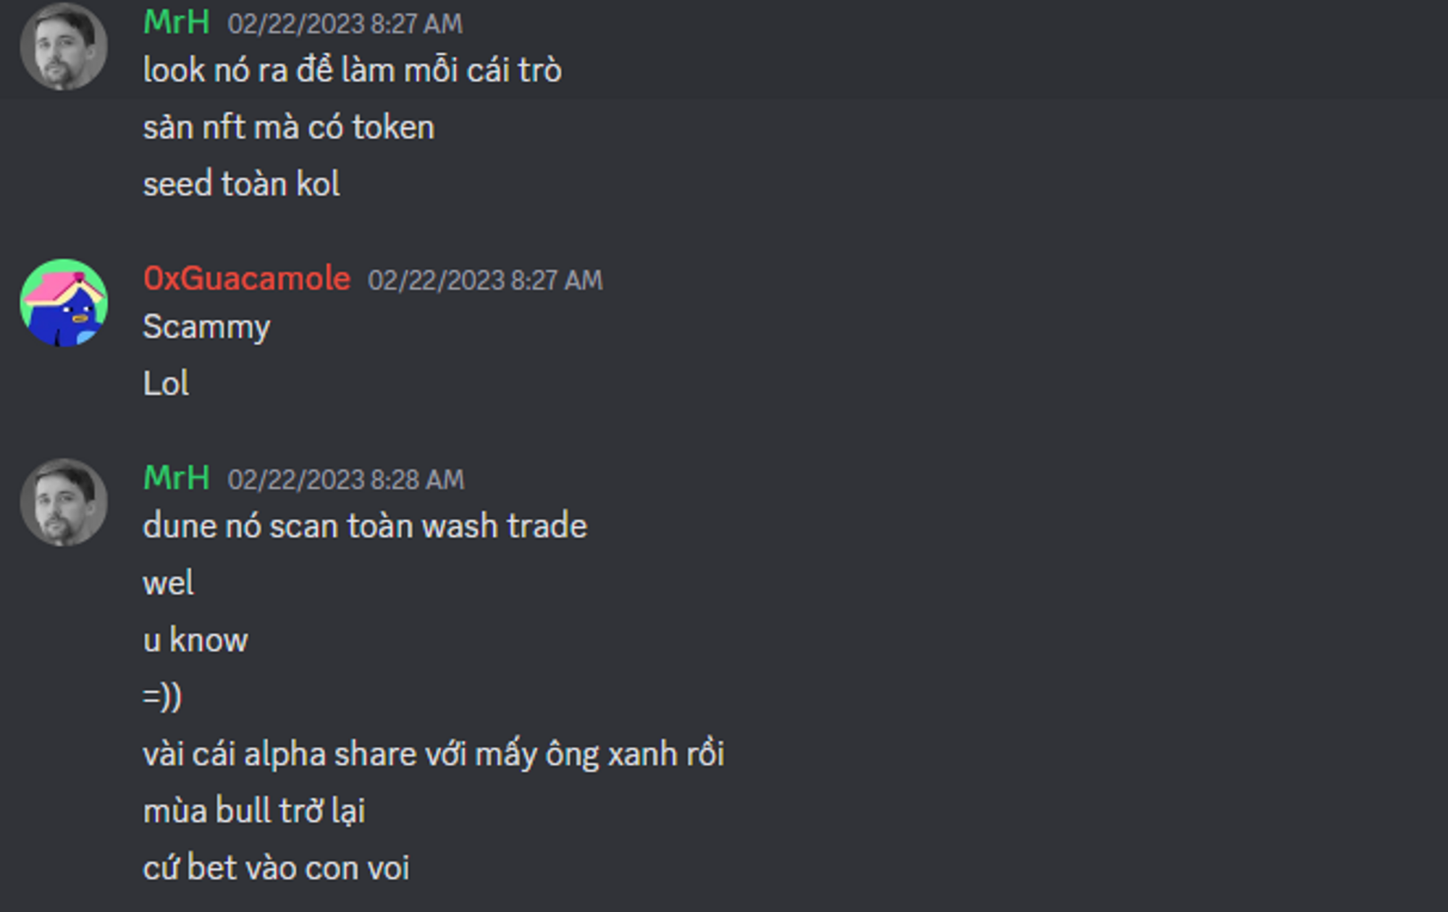Click the first 02/22/2023 8:27 AM timestamp
The image size is (1448, 912).
[x=345, y=24]
